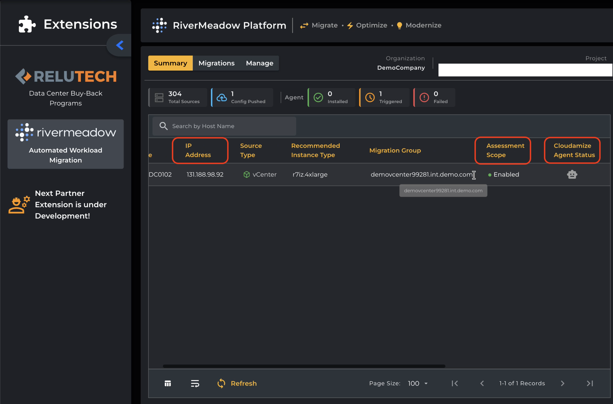Jump to the last records page

(590, 383)
